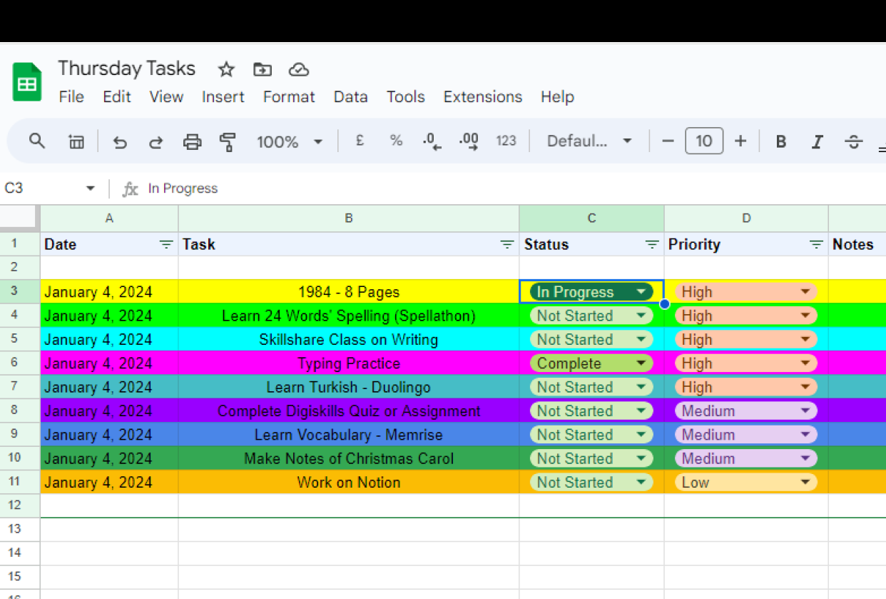Image resolution: width=886 pixels, height=599 pixels.
Task: Click the formula bar showing In Progress
Action: click(514, 188)
